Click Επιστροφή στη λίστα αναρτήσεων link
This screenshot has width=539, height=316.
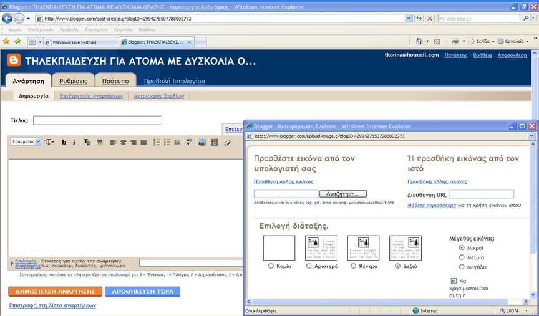[52, 305]
